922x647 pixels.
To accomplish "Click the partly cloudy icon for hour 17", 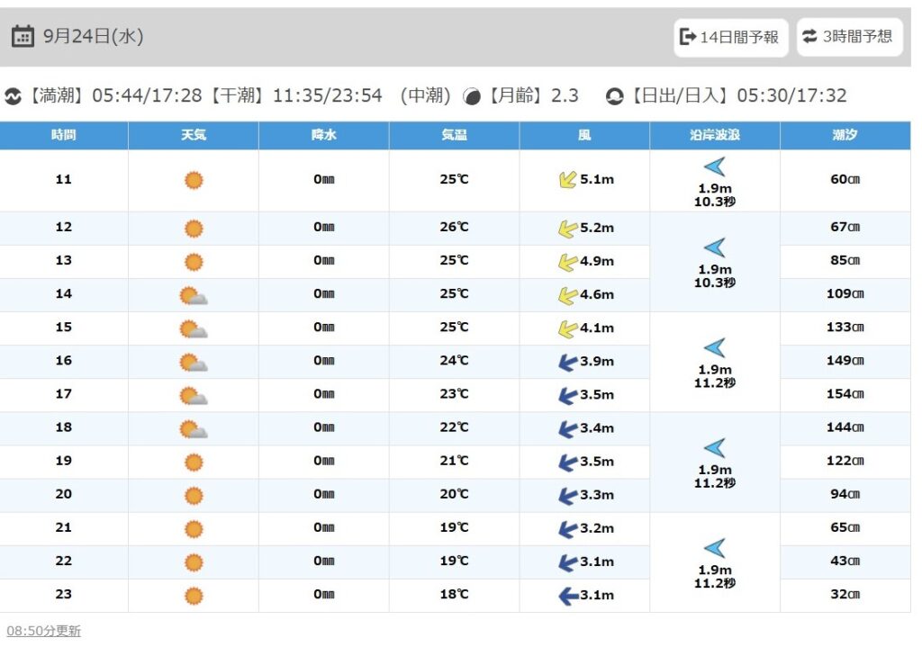I will [x=194, y=396].
